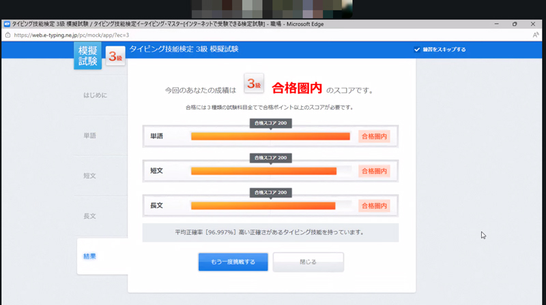This screenshot has height=305, width=546.
Task: Click the 合格圏内 label in the 単語 row
Action: tap(374, 136)
